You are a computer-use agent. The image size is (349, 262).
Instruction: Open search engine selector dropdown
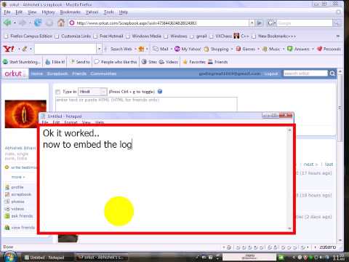(272, 23)
